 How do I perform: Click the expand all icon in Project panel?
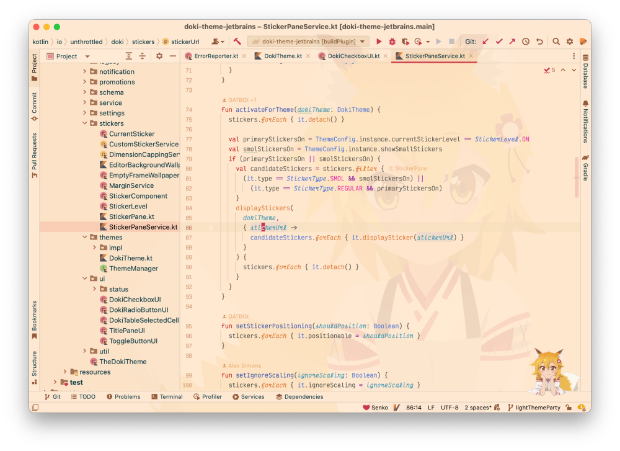click(x=129, y=56)
